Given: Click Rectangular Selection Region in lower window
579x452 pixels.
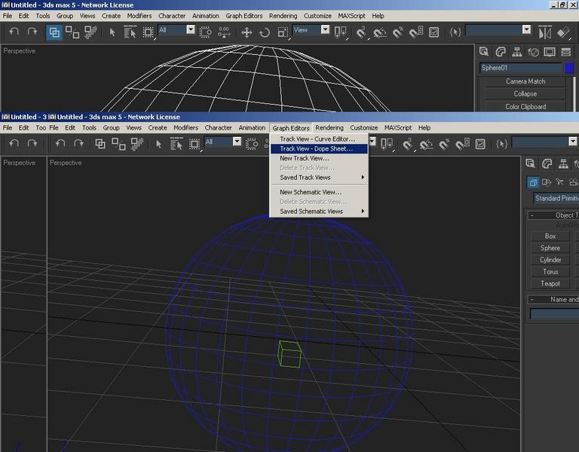Looking at the screenshot, I should 195,144.
